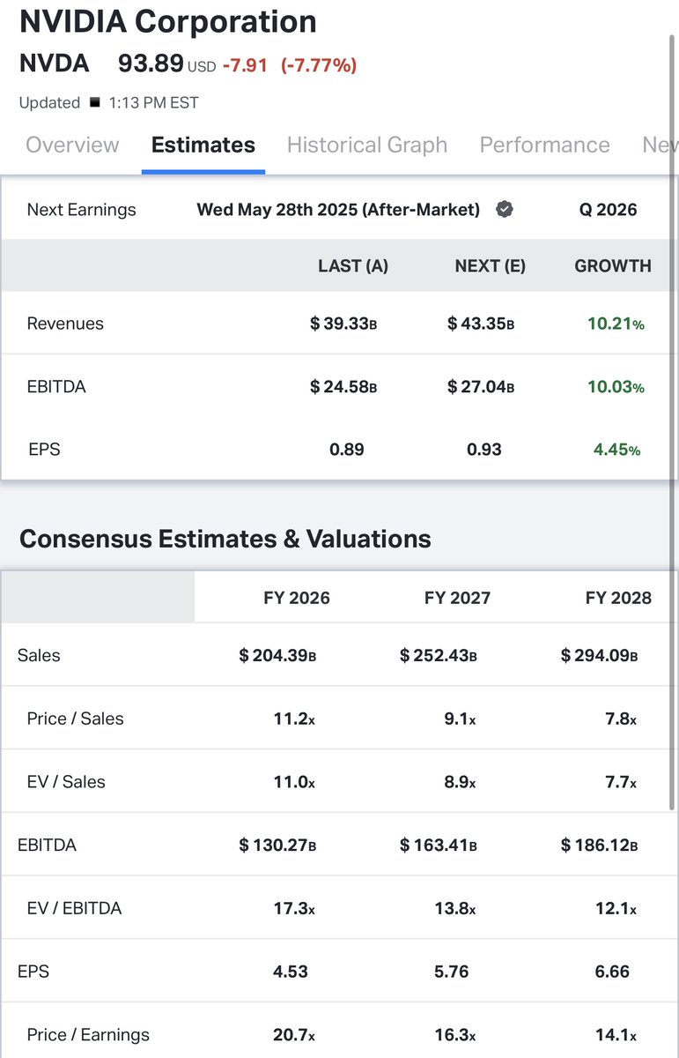Screen dimensions: 679x1058
Task: Click the small square icon beside Updated
Action: click(x=95, y=103)
